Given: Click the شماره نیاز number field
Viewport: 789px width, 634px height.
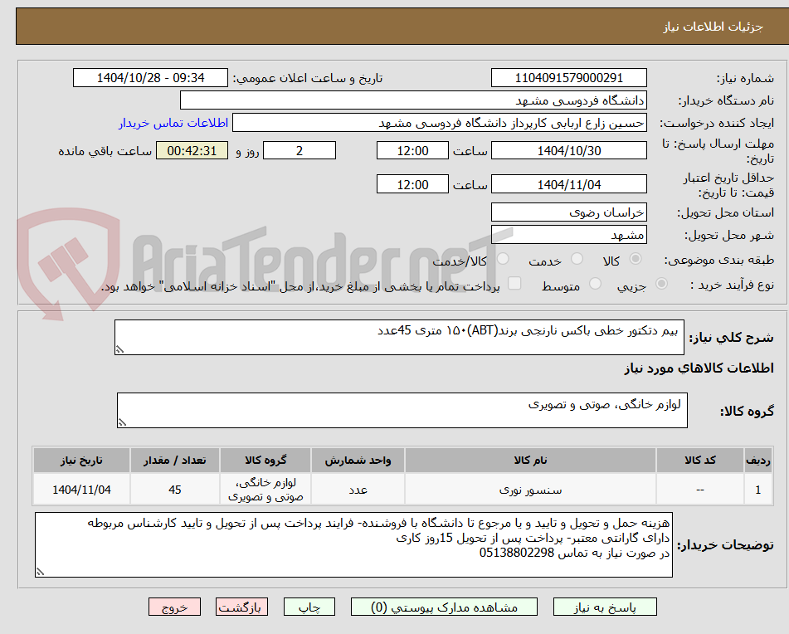Looking at the screenshot, I should pyautogui.click(x=568, y=78).
